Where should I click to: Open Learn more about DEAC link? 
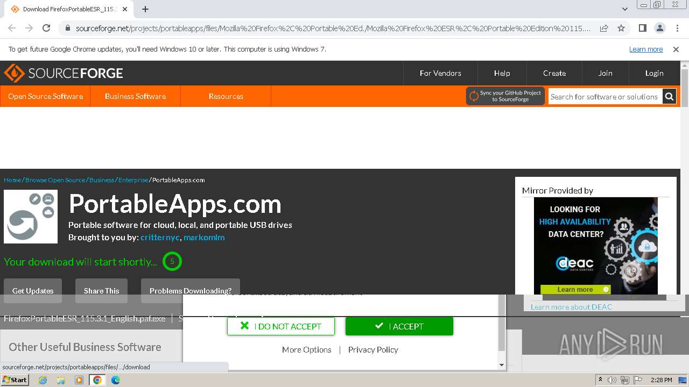tap(571, 307)
